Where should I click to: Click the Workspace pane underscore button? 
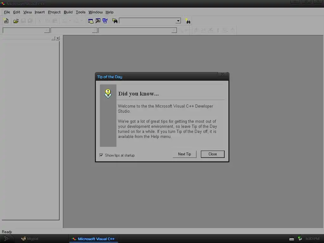click(53, 38)
